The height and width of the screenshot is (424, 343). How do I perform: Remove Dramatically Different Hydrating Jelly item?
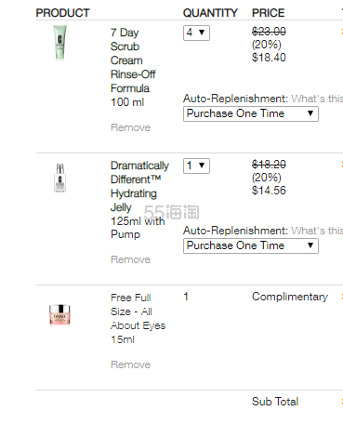coord(130,259)
